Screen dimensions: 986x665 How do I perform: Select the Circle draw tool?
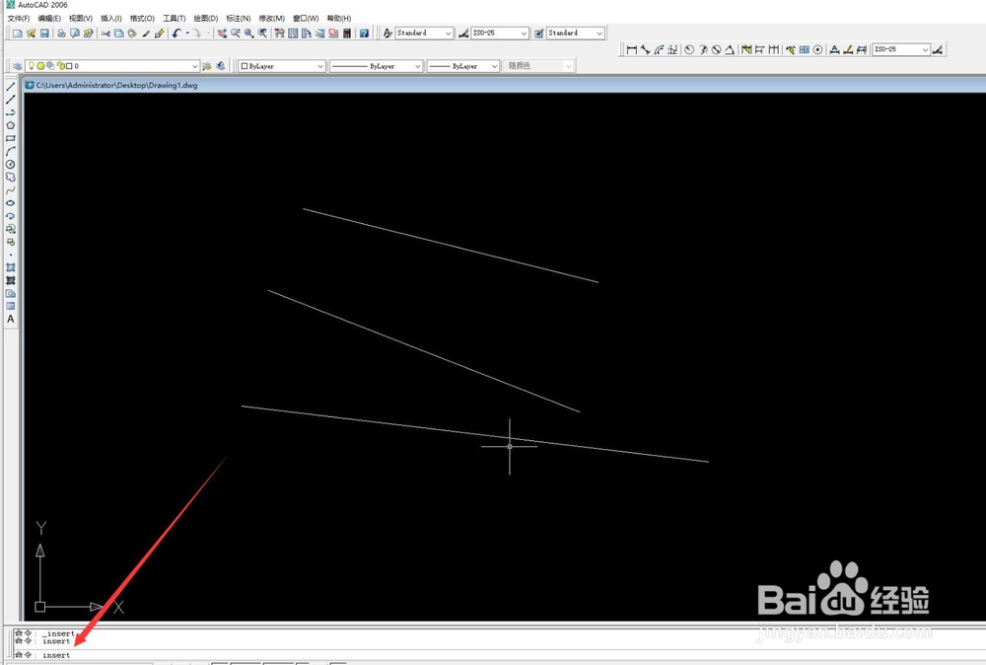tap(10, 164)
